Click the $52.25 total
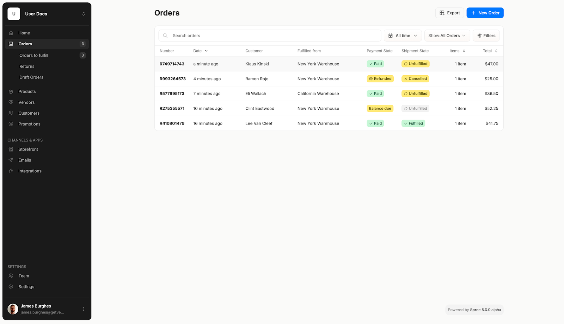Image resolution: width=564 pixels, height=324 pixels. [x=491, y=108]
